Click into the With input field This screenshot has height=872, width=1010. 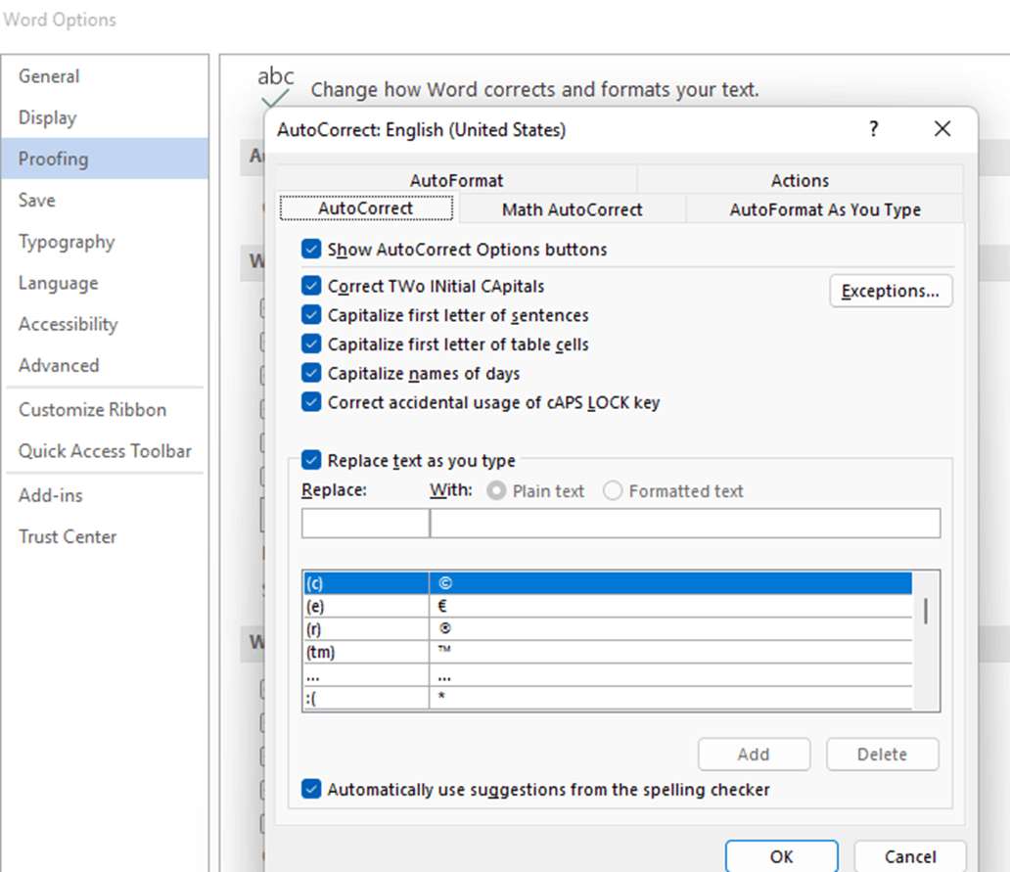pyautogui.click(x=685, y=523)
